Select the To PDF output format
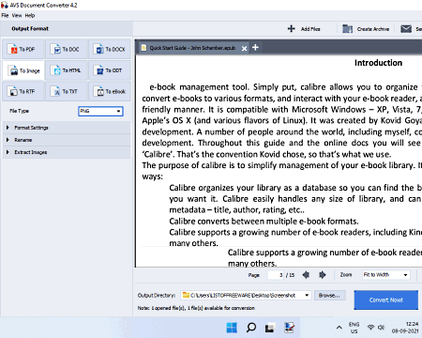The image size is (422, 338). tap(23, 49)
